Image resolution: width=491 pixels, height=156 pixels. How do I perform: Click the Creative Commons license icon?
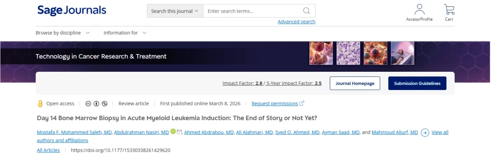click(x=88, y=103)
